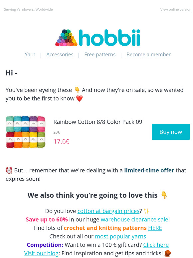
Task: Go to the Accessories navigation item
Action: pos(60,54)
